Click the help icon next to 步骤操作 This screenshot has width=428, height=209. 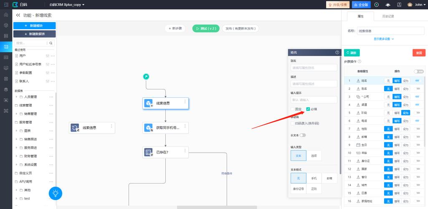(360, 61)
